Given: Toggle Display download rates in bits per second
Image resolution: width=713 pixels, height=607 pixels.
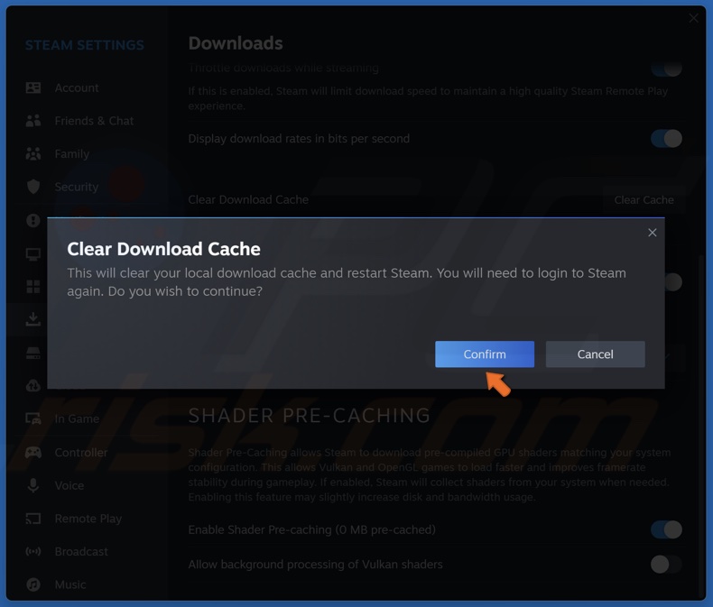Looking at the screenshot, I should click(666, 139).
